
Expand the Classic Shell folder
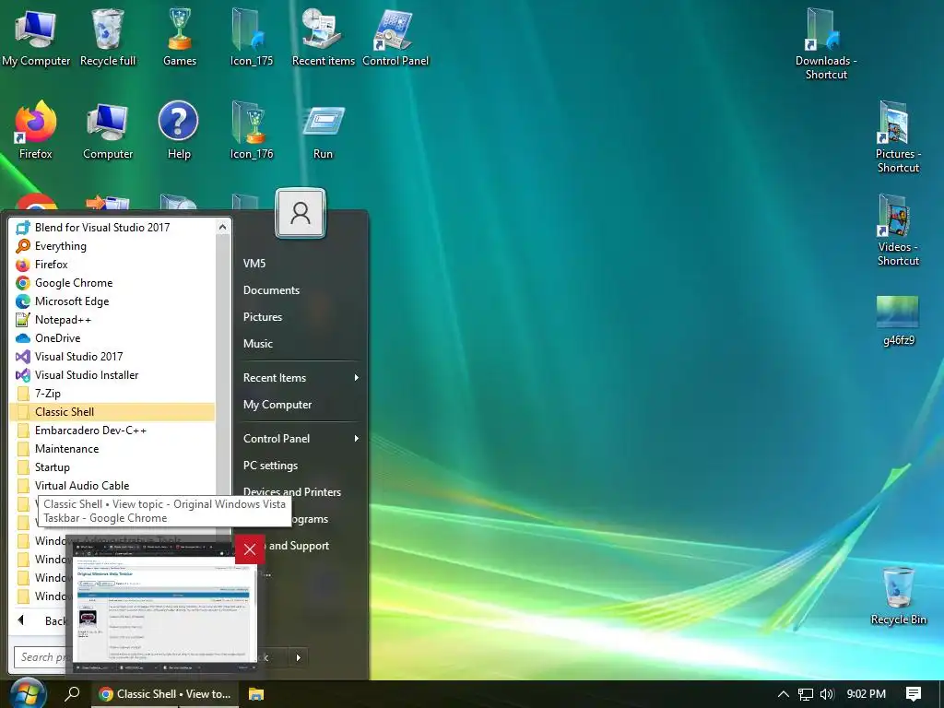click(x=112, y=412)
